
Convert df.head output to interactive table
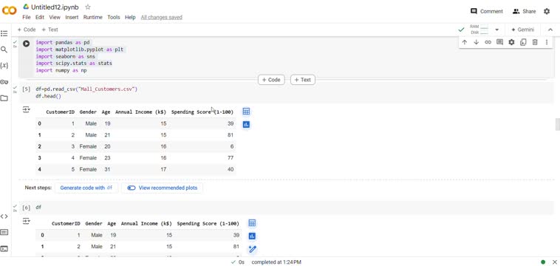tap(246, 112)
